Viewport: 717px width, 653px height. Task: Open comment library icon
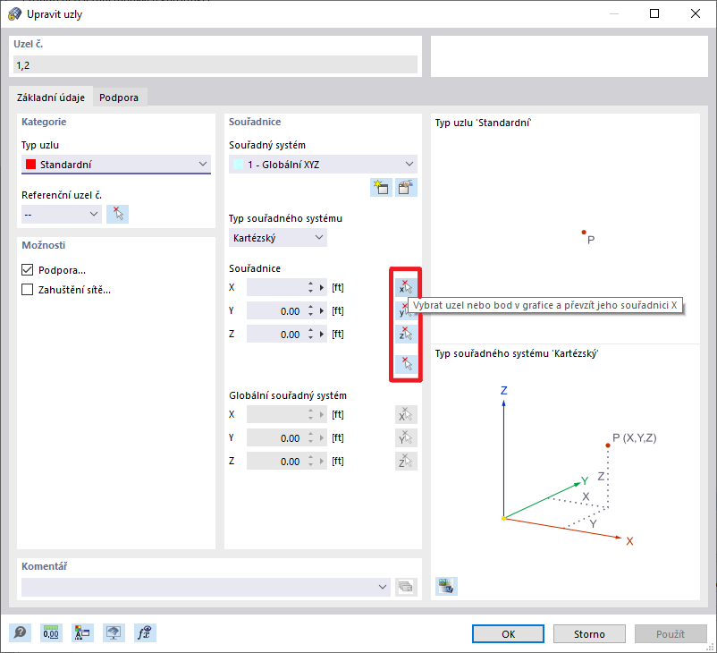point(406,587)
